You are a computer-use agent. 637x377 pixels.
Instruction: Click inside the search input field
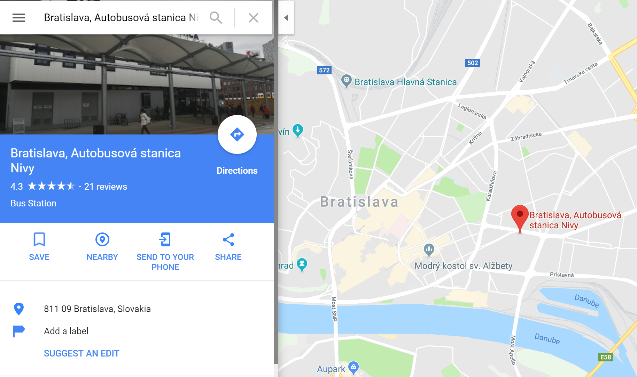pyautogui.click(x=121, y=18)
